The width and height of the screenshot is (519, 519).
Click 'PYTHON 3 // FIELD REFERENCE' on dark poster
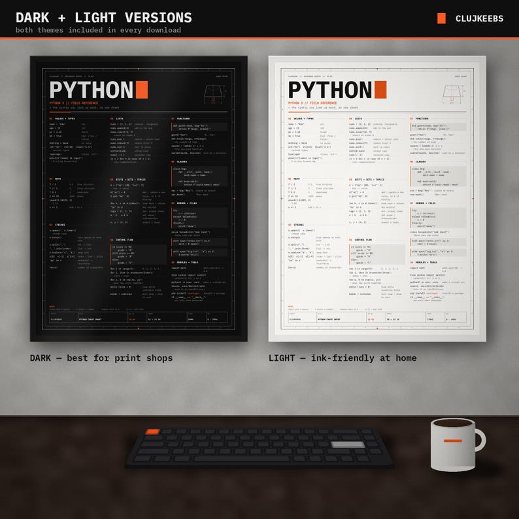73,103
